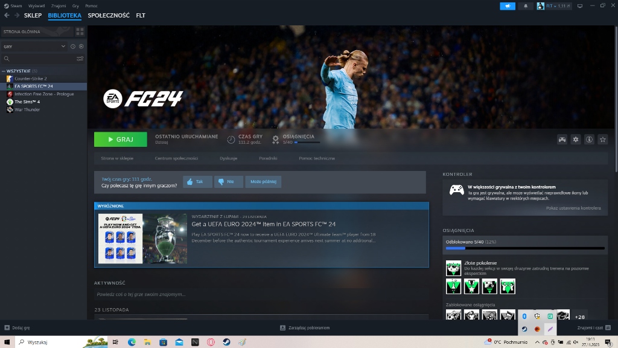Open Pomoc techniczna link
618x348 pixels.
(317, 158)
